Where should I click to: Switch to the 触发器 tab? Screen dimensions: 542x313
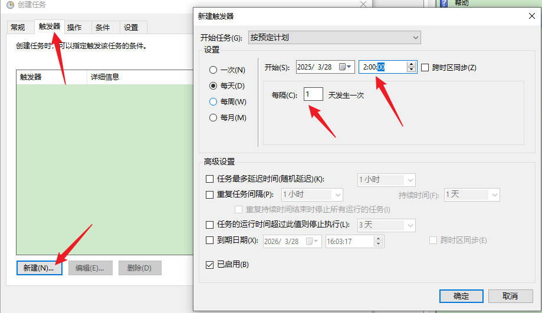(x=50, y=27)
